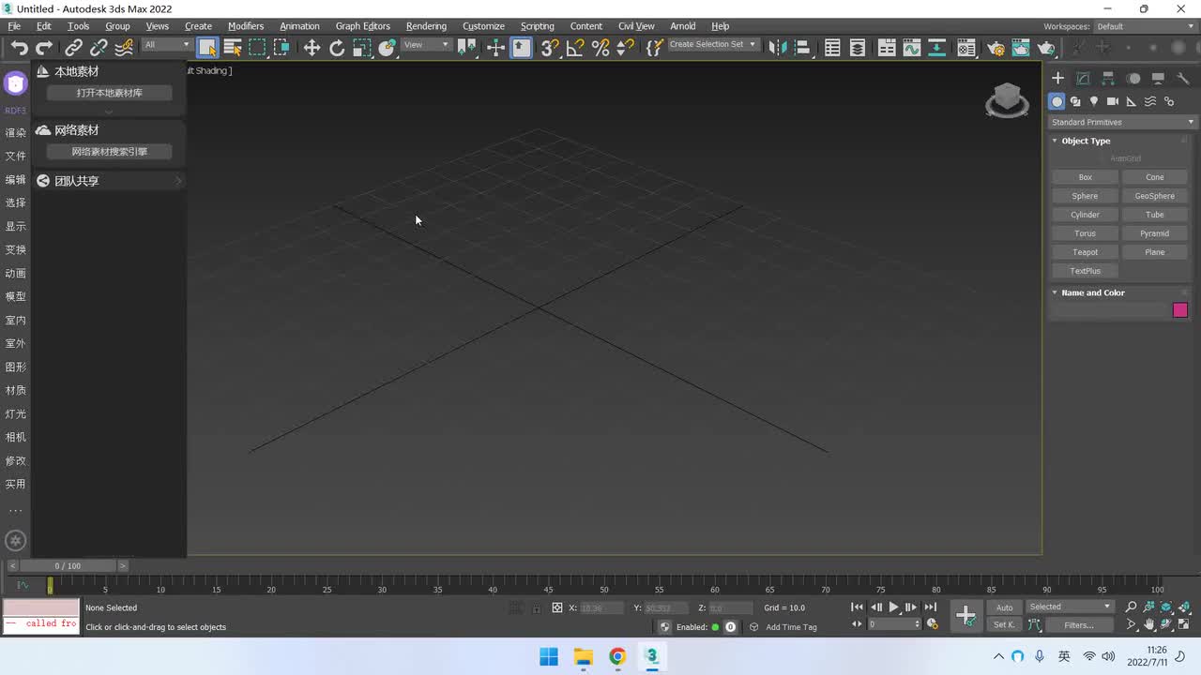Open the Arnold menu
1201x675 pixels.
tap(682, 26)
